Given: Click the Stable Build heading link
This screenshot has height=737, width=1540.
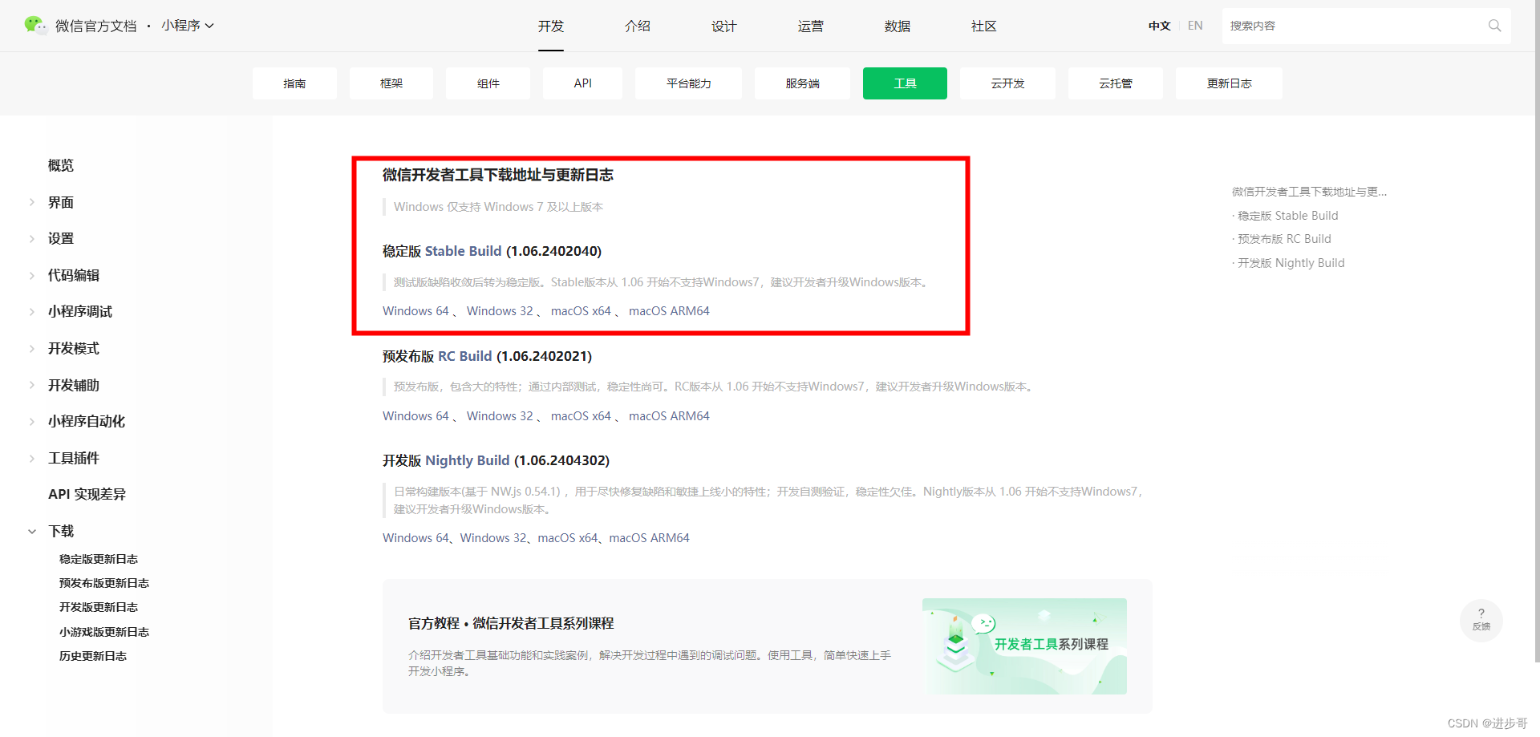Looking at the screenshot, I should tap(463, 251).
